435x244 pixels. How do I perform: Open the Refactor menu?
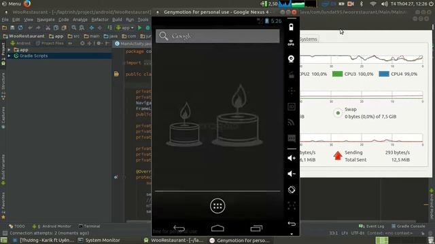click(x=100, y=20)
